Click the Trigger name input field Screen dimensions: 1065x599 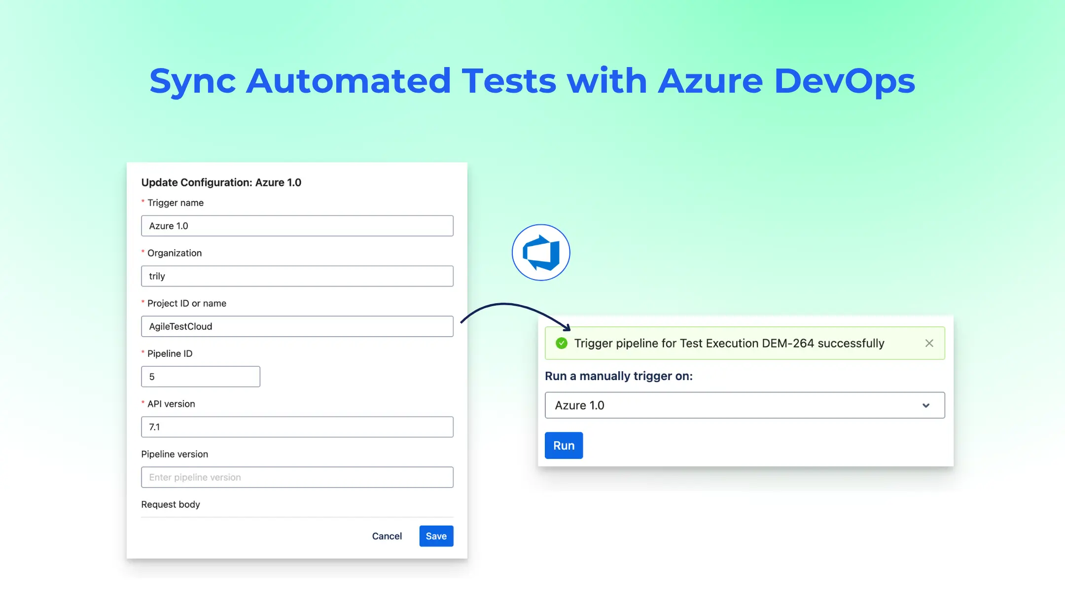coord(297,226)
